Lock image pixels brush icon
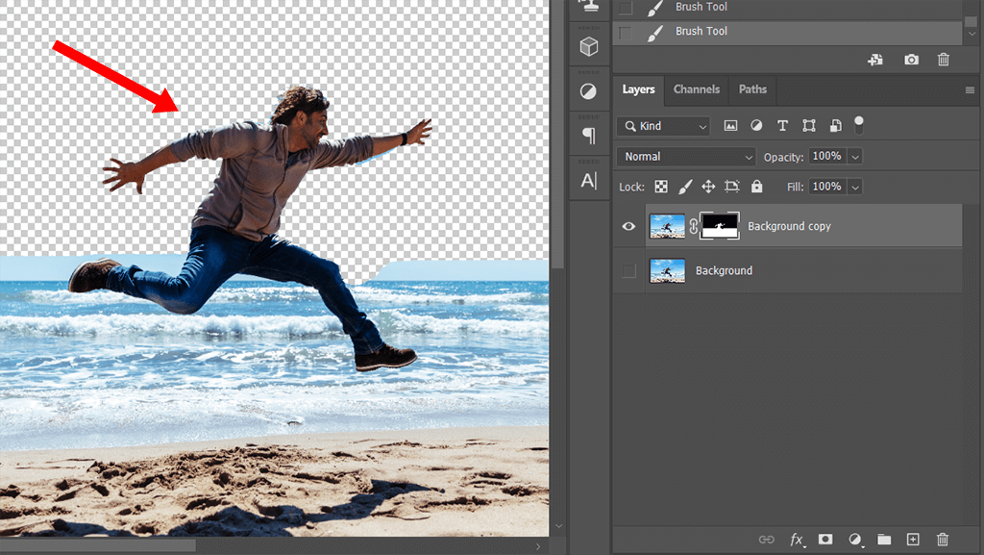 684,187
